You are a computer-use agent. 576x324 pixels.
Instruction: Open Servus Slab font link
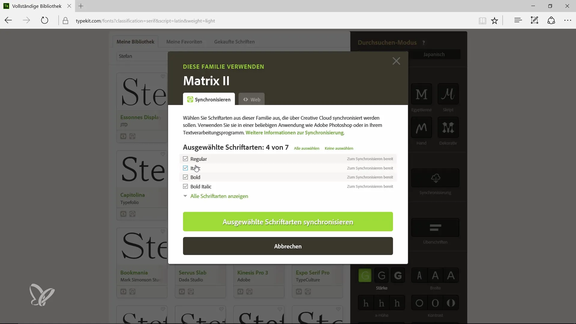pyautogui.click(x=192, y=272)
